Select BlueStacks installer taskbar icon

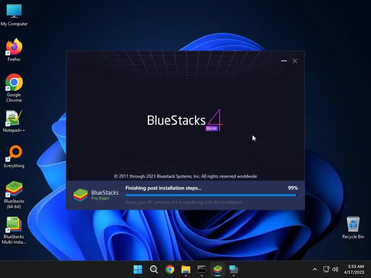[x=218, y=269]
